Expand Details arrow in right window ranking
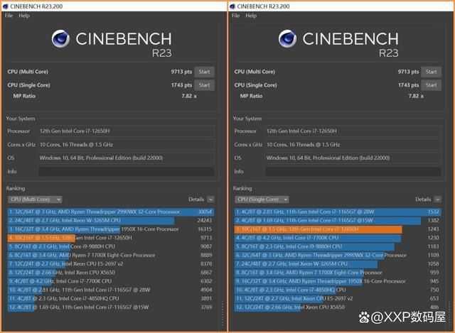This screenshot has height=333, width=455. coord(438,200)
